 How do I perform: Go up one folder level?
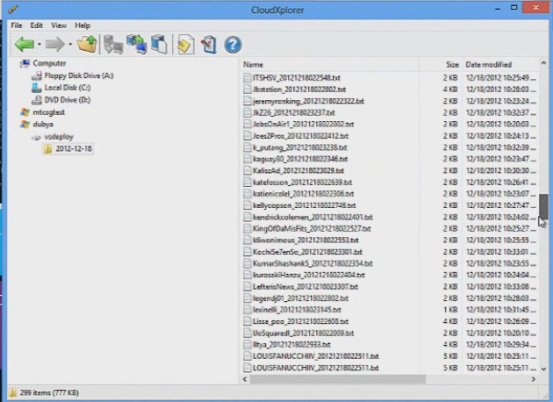point(87,44)
